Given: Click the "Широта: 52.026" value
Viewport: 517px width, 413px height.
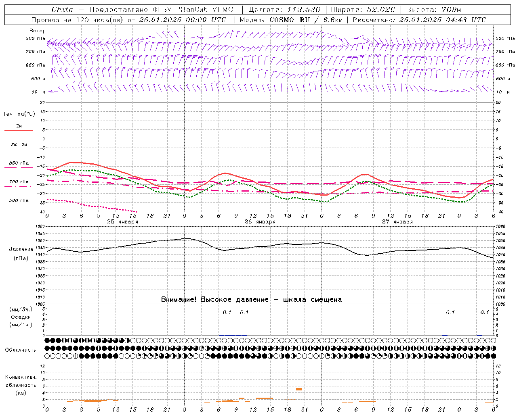Looking at the screenshot, I should point(363,9).
